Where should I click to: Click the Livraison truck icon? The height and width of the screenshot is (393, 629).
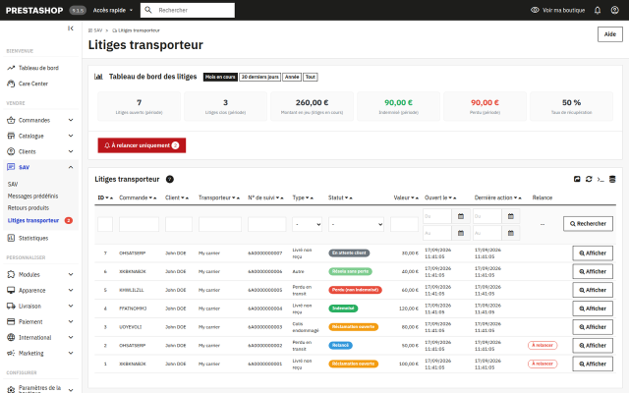[x=11, y=306]
